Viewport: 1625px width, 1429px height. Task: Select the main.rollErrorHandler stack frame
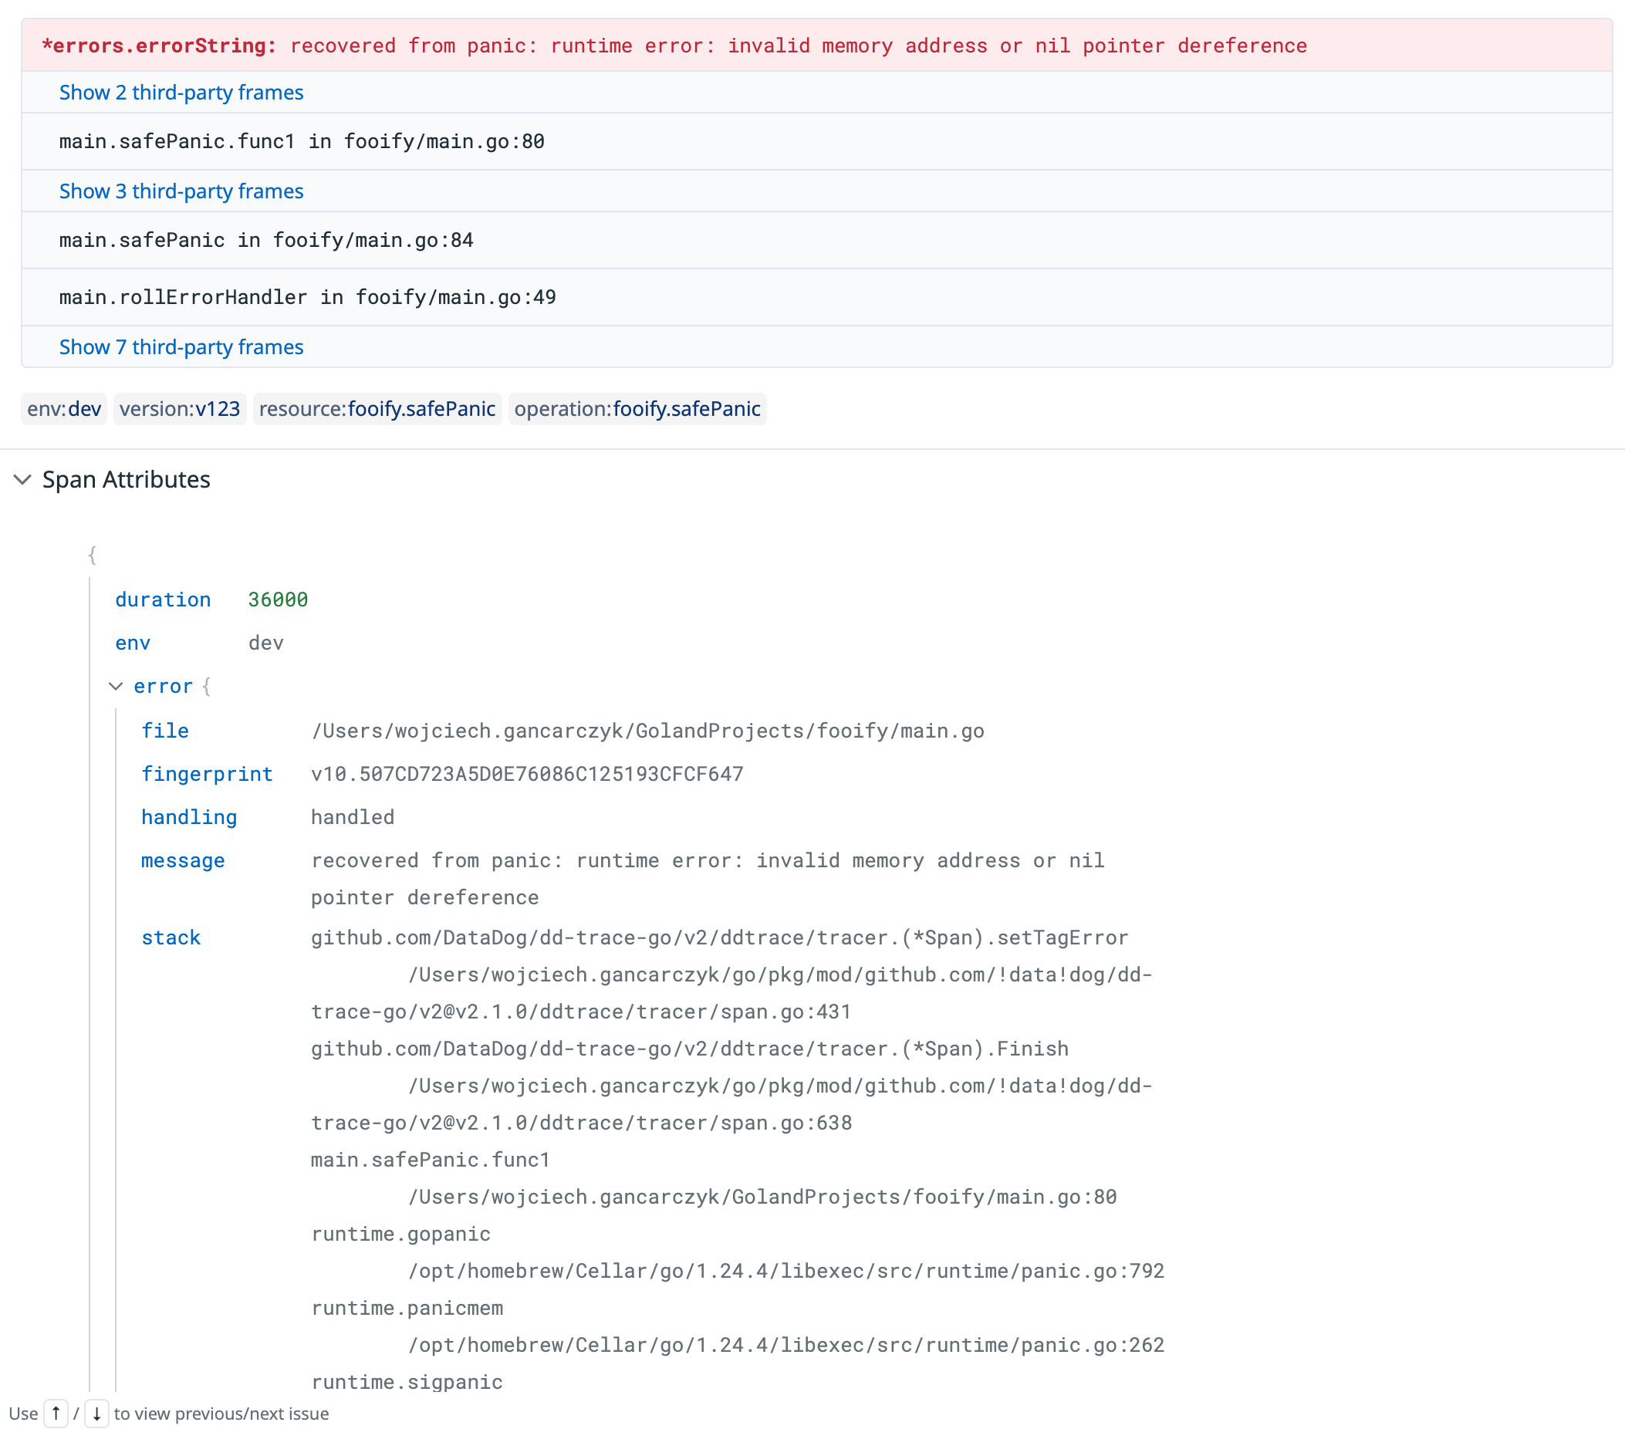(x=308, y=297)
